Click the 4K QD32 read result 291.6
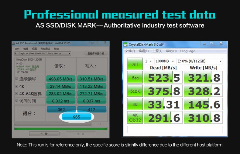Screen dimensions: 240x155 click(x=163, y=118)
